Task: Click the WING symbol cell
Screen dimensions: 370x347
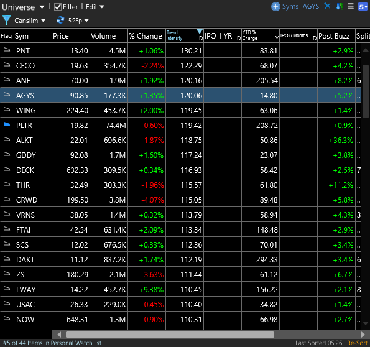Action: coord(33,110)
